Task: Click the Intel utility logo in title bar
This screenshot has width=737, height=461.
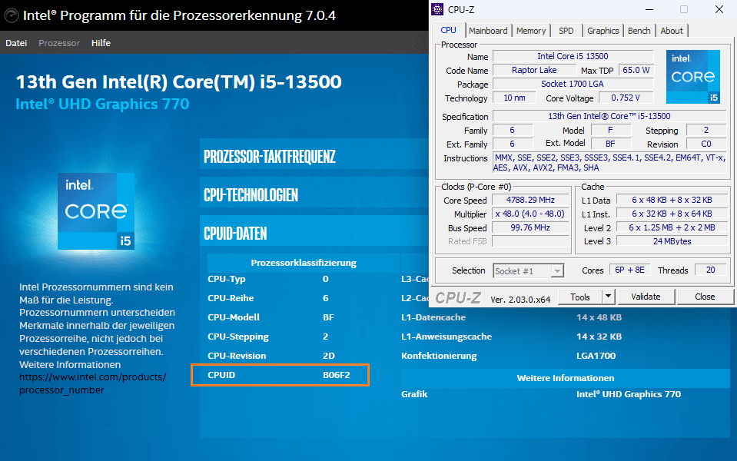Action: (x=12, y=15)
